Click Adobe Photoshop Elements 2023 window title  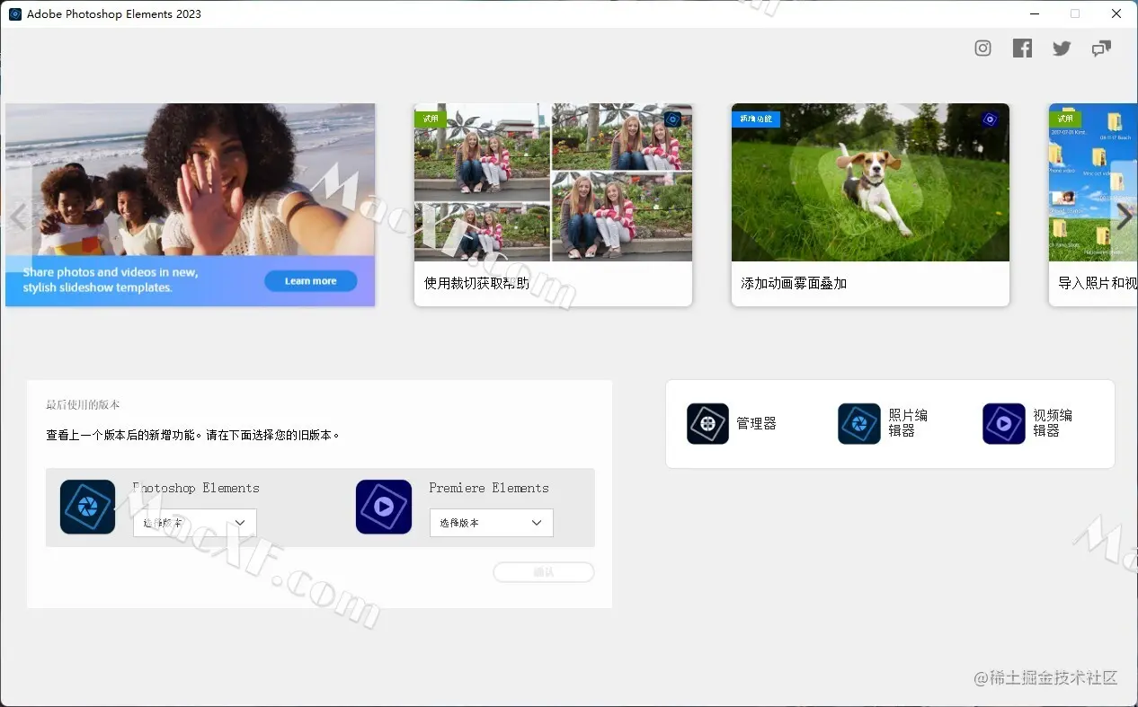(x=114, y=14)
